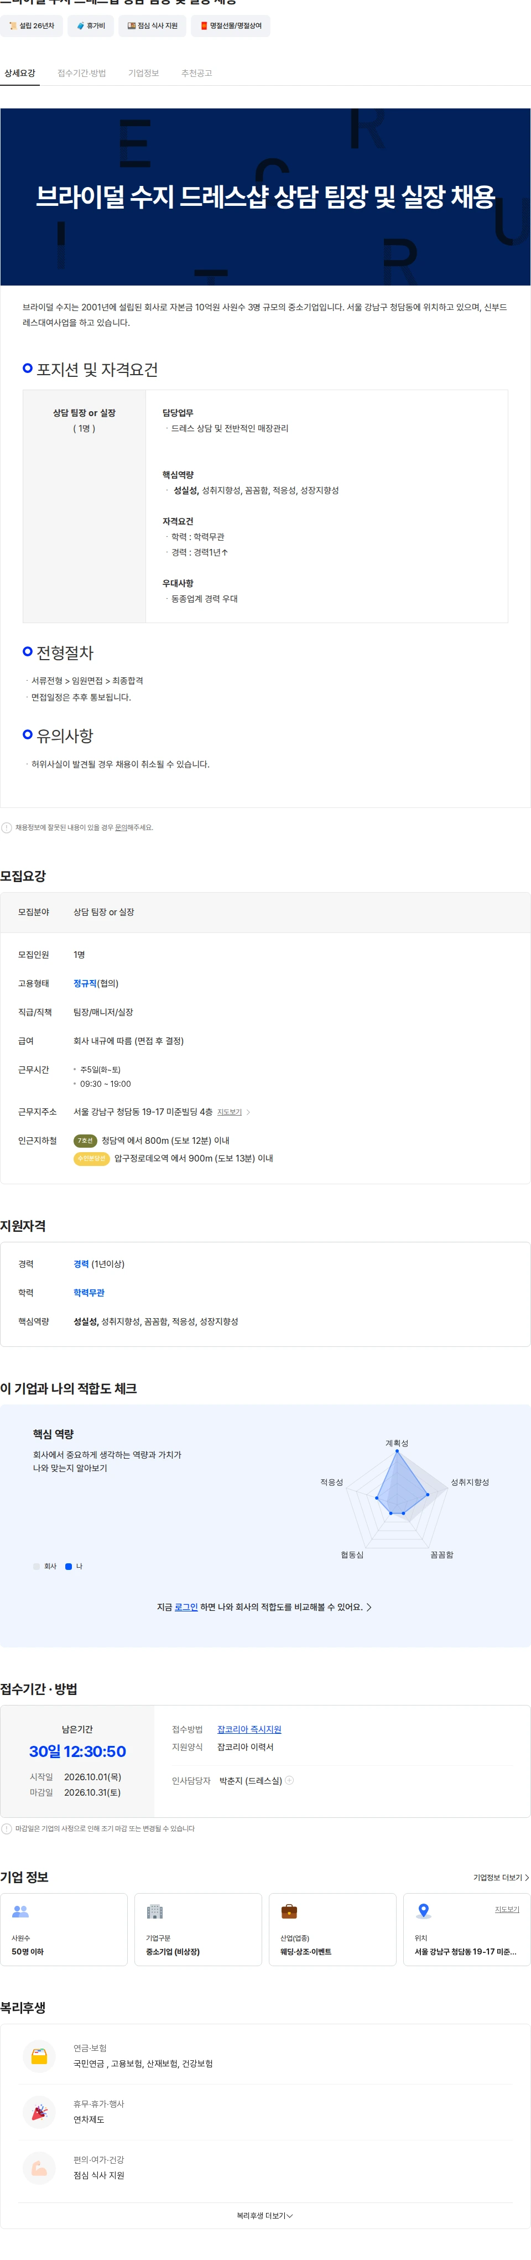Click the 설립 26년차 tag

[x=32, y=27]
